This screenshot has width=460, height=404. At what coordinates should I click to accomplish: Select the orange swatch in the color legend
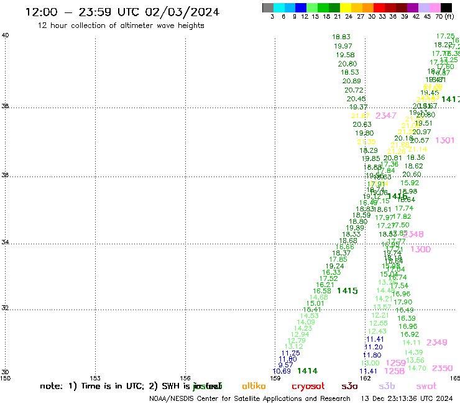click(368, 7)
